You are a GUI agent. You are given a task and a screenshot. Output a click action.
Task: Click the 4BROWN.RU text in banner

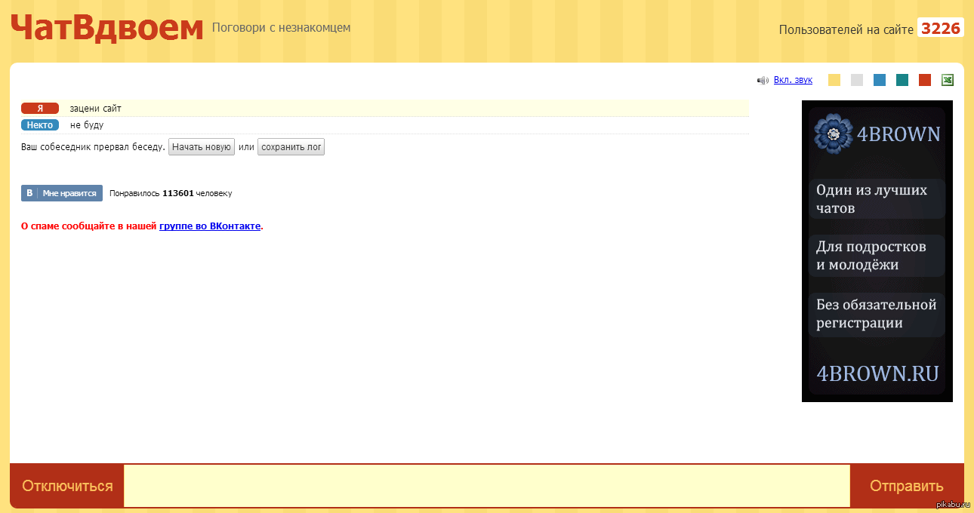pyautogui.click(x=877, y=373)
